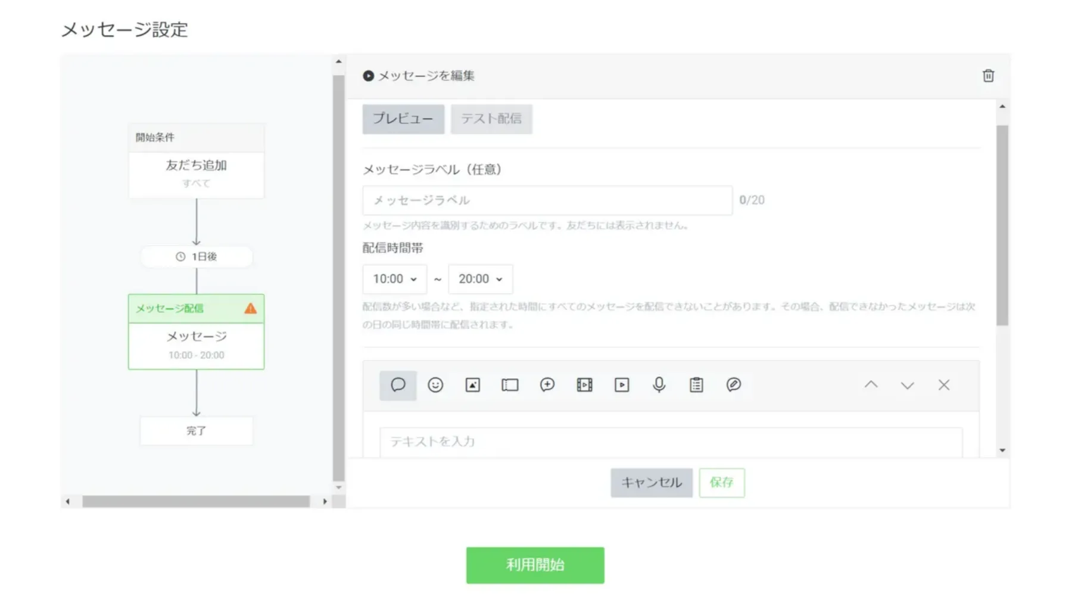1072x596 pixels.
Task: Open the 20:00 end time dropdown
Action: click(480, 279)
